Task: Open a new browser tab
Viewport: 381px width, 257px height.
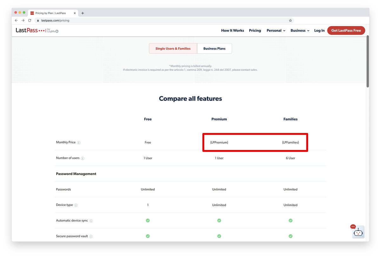Action: [83, 13]
